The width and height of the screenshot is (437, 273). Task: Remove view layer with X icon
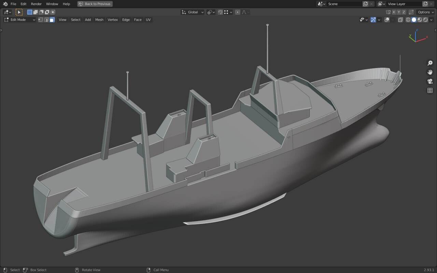point(432,4)
